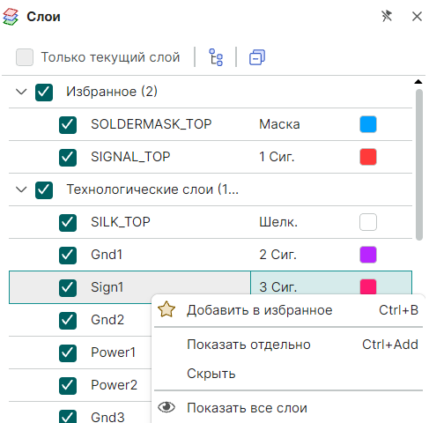This screenshot has height=423, width=429.
Task: Select the Gnd1 layer name
Action: click(107, 255)
